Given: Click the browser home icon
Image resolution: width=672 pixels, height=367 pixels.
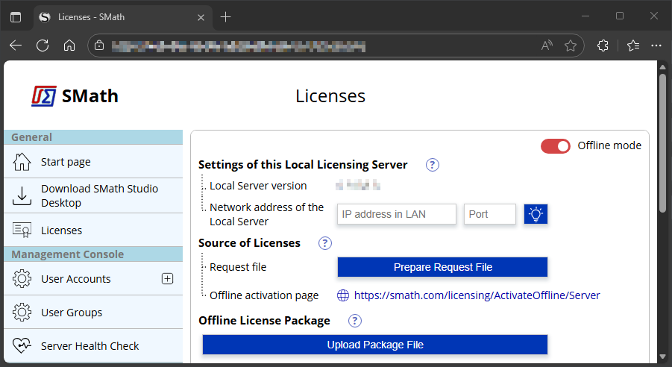Looking at the screenshot, I should (69, 46).
